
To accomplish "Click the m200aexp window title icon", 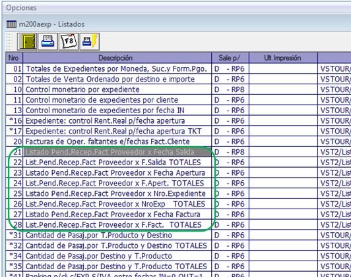I will [x=11, y=24].
